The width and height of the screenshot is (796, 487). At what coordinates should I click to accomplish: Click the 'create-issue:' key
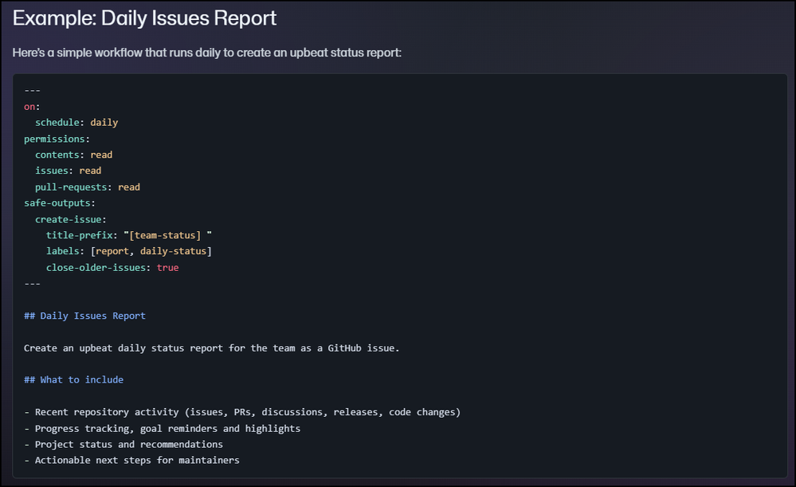coord(70,219)
